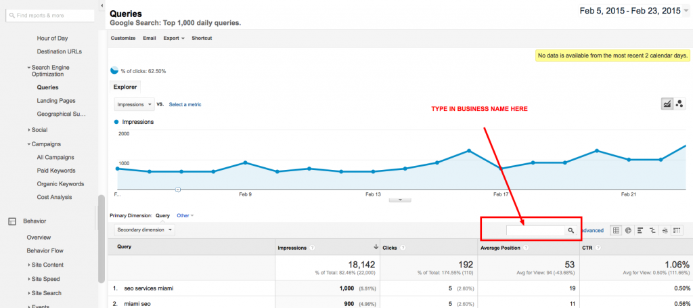Collapse the Campaigns section in sidebar
Viewport: 693px width, 308px height.
(x=28, y=144)
